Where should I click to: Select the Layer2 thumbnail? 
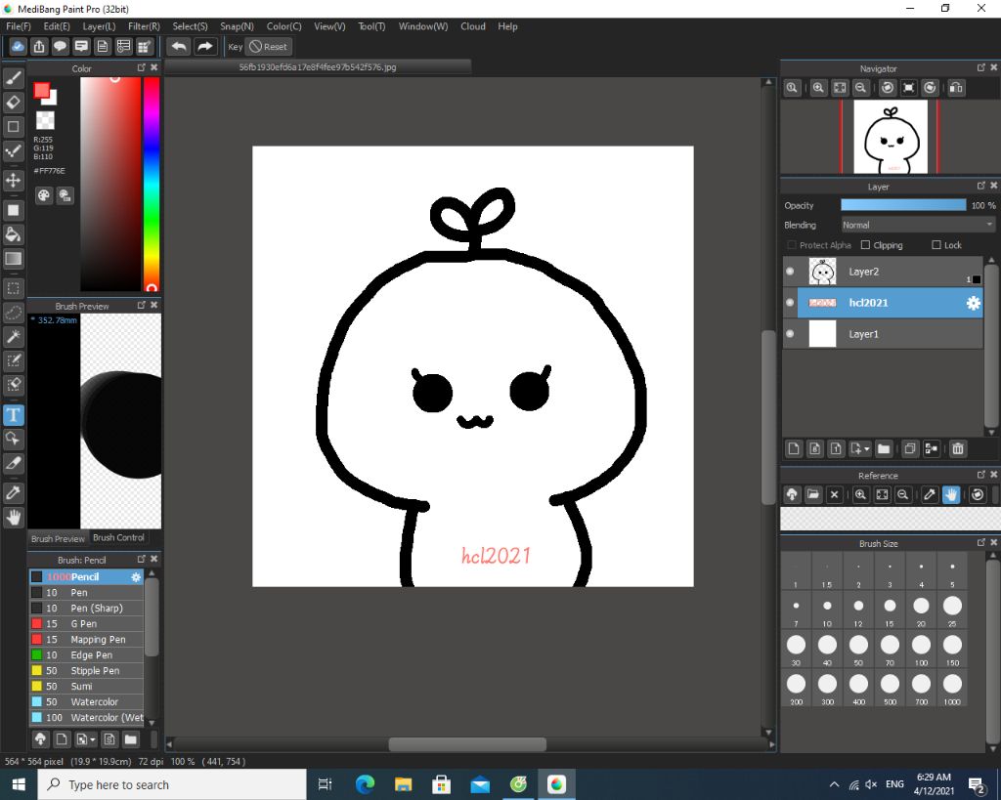pyautogui.click(x=822, y=272)
